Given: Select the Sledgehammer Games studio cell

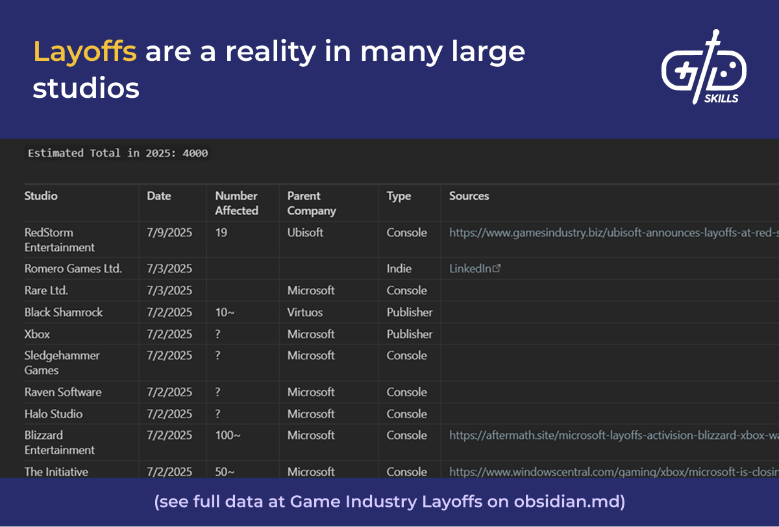Looking at the screenshot, I should (62, 363).
